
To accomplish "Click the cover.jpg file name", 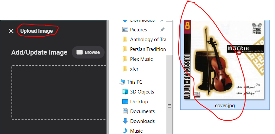I will (225, 106).
